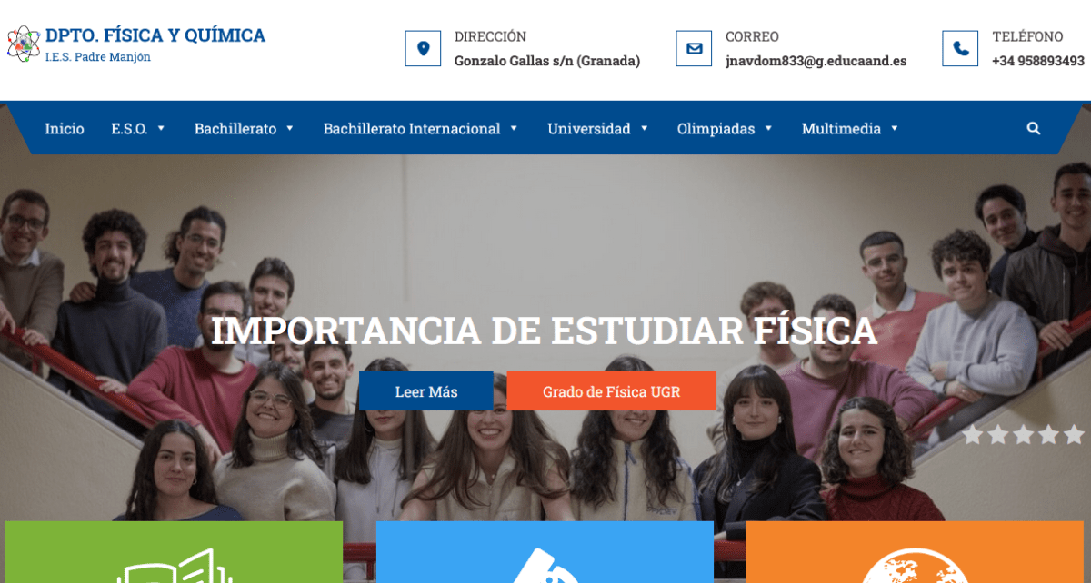Click the Grado de Física UGR button
This screenshot has width=1091, height=583.
(611, 391)
